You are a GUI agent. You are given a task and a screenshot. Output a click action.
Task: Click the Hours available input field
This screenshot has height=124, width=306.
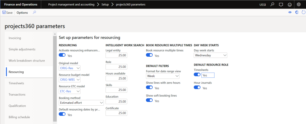[116, 78]
